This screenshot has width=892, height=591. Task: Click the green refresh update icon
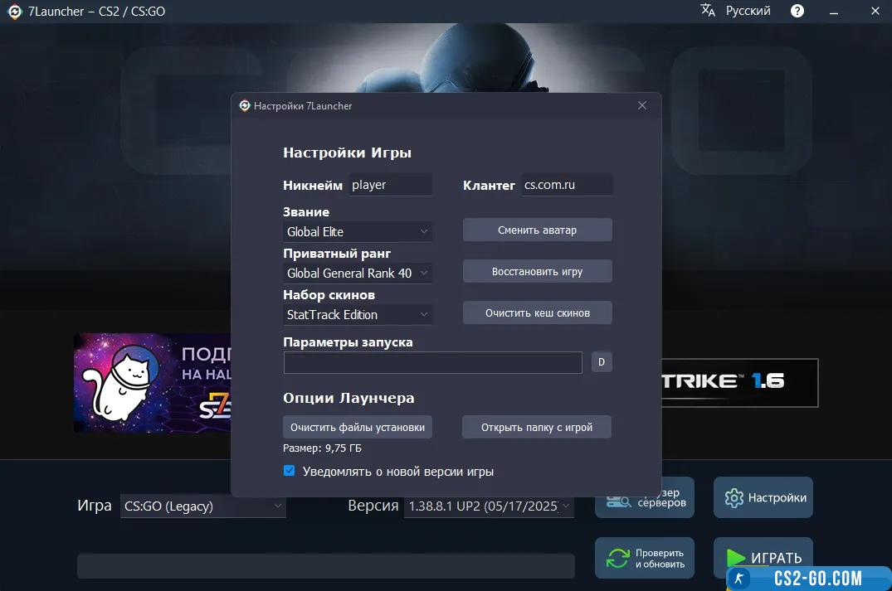(x=617, y=558)
